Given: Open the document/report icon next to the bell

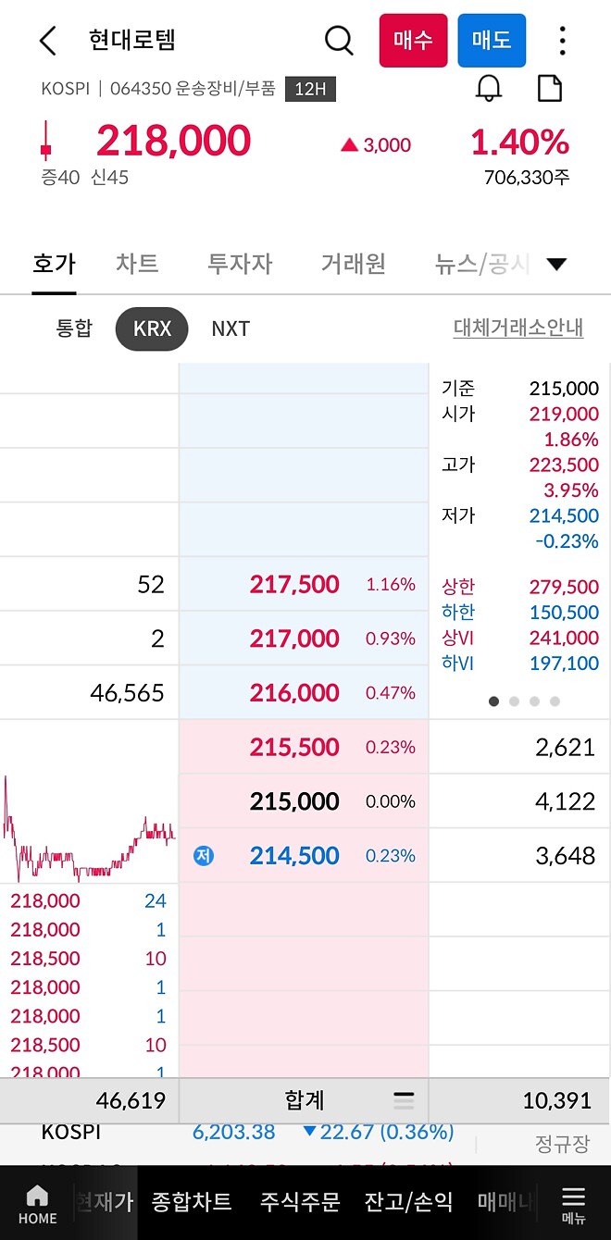Looking at the screenshot, I should point(549,88).
